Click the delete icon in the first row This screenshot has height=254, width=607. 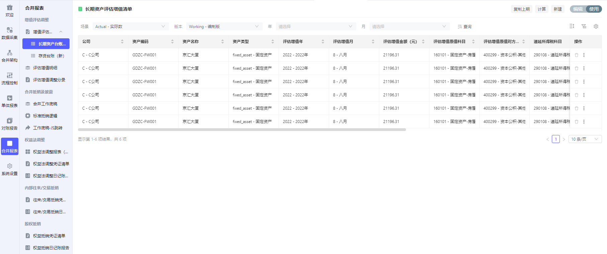tap(577, 55)
